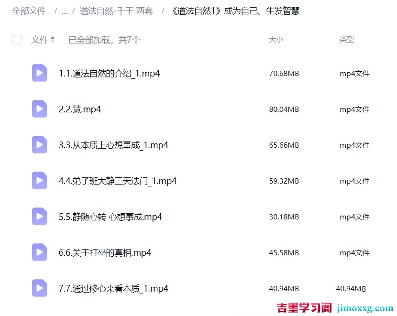Select video icon of 3.3.从本质上心想事成_1.mp4
Viewport: 397px width, 316px height.
coord(39,145)
